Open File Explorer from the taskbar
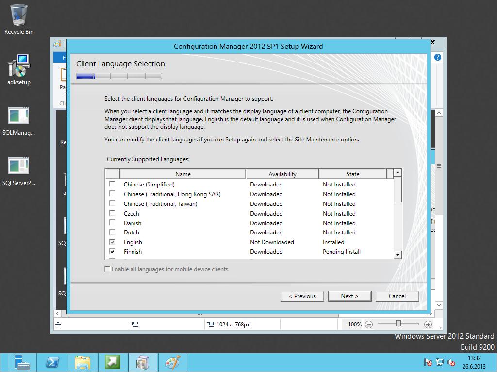The width and height of the screenshot is (497, 372). tap(83, 362)
